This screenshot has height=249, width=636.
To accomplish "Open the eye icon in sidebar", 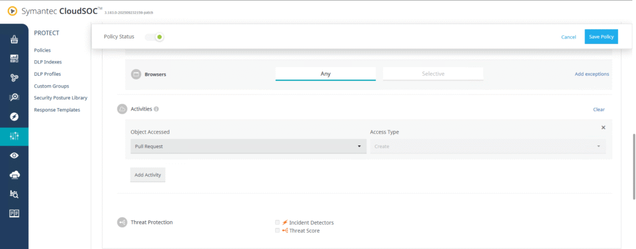I will 14,155.
